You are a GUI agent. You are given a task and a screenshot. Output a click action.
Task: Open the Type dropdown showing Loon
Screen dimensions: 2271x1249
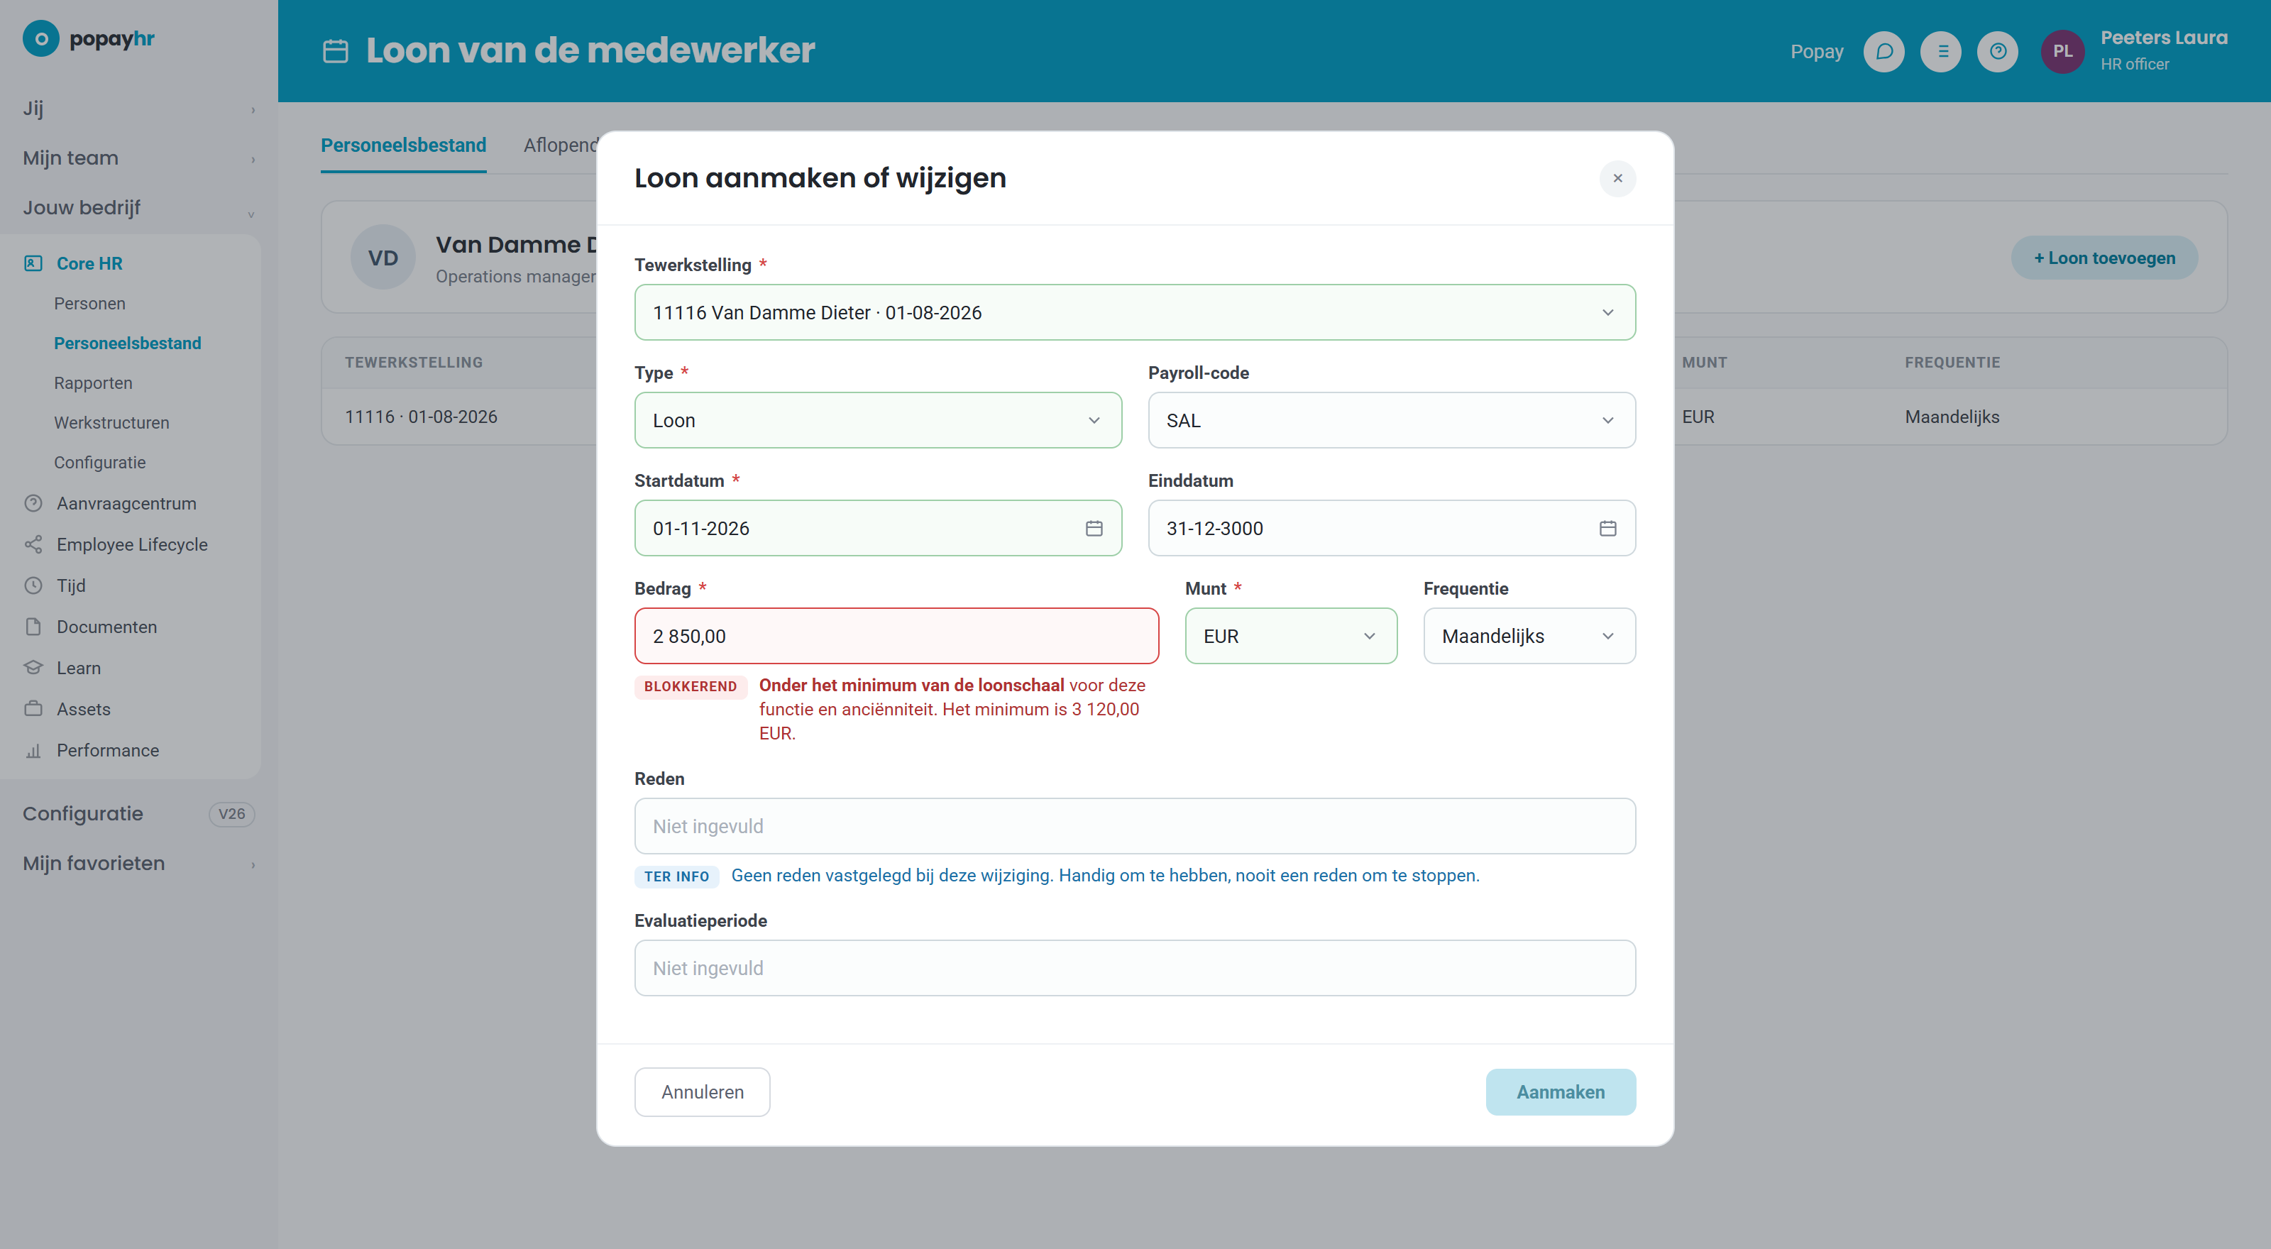(x=878, y=420)
